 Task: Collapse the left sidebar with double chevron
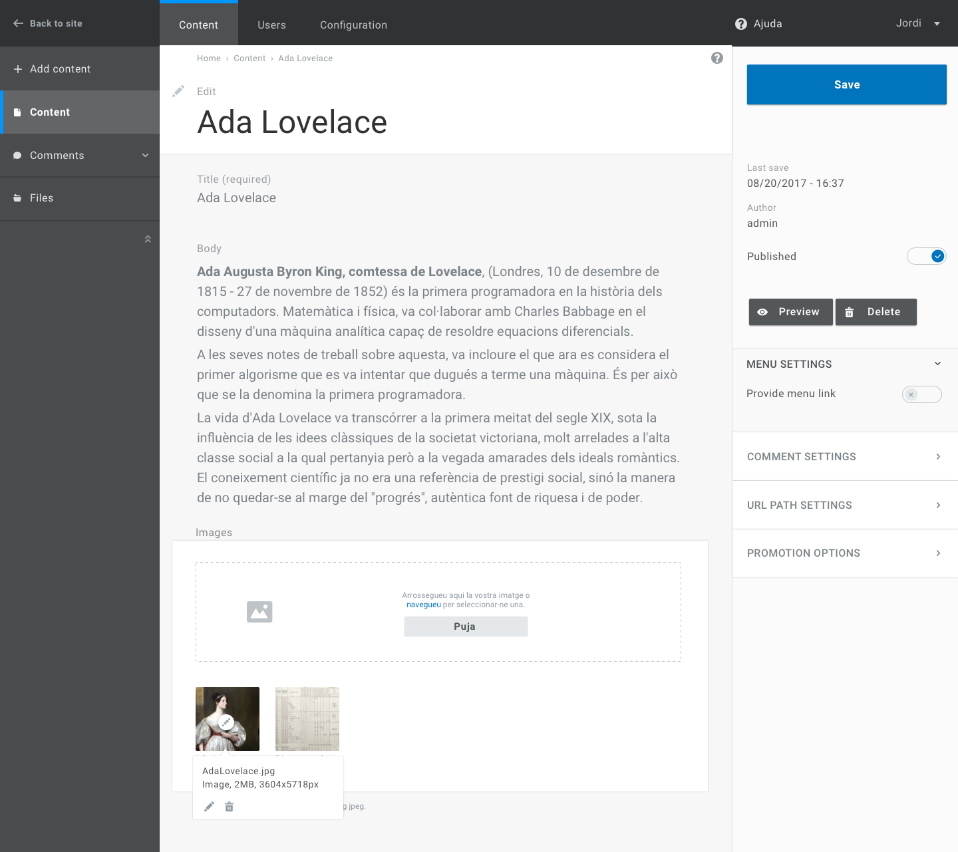[x=147, y=239]
